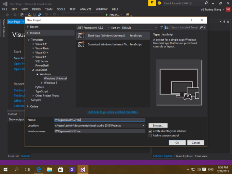Select the Windows Universal tree item
The height and width of the screenshot is (174, 232).
pyautogui.click(x=55, y=78)
